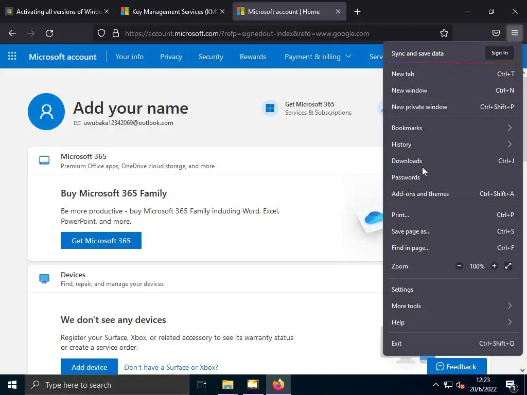Viewport: 527px width, 395px height.
Task: Open the Payment & billing dropdown
Action: [318, 57]
